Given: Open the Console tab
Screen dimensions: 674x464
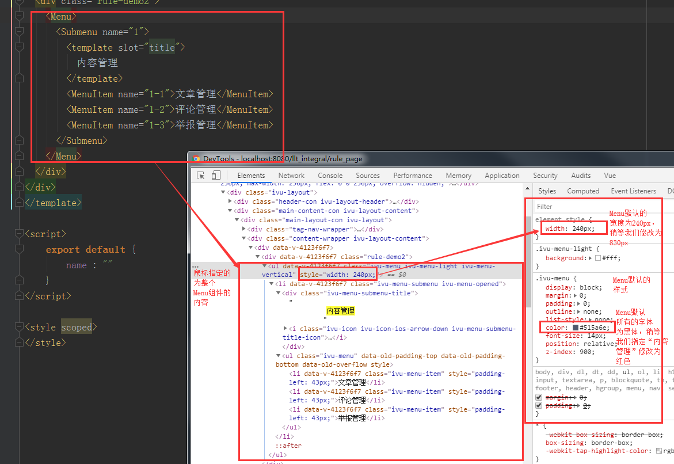Looking at the screenshot, I should coord(330,176).
